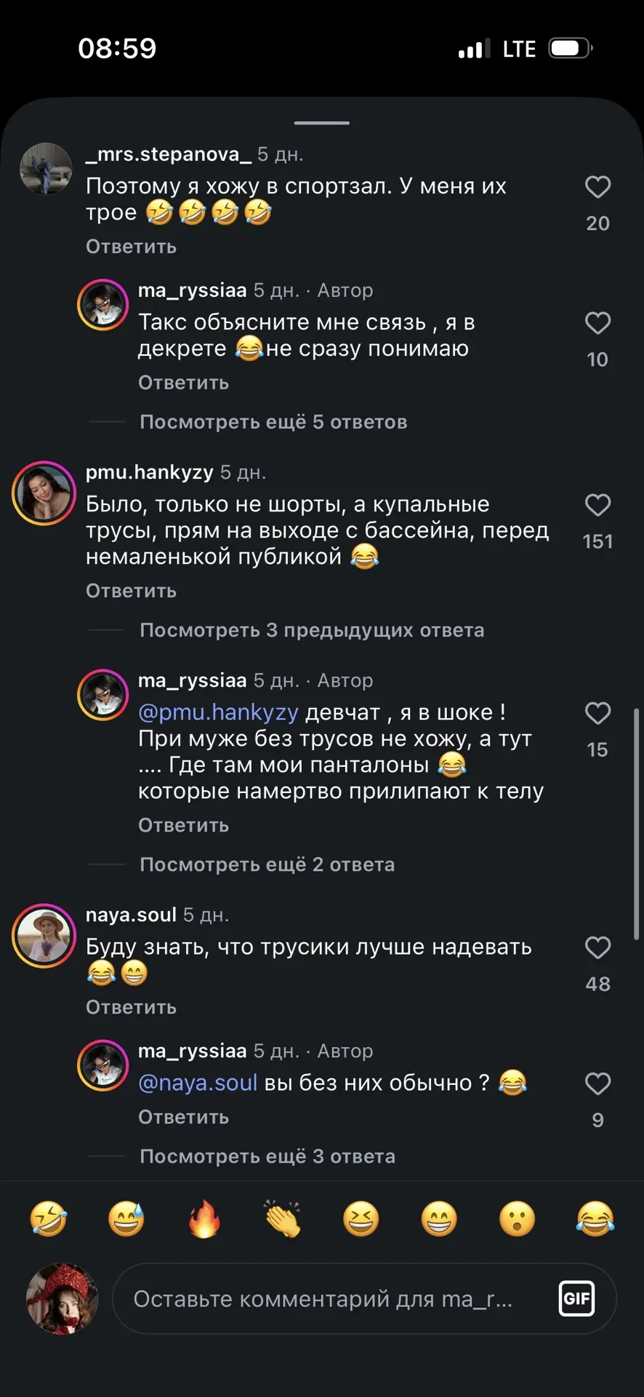The width and height of the screenshot is (644, 1397).
Task: Tap the tears of joy emoji at row end
Action: tap(595, 1219)
